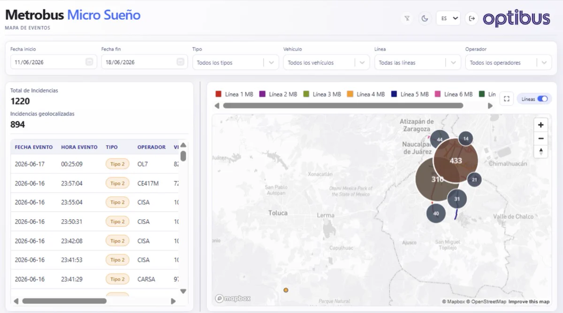The image size is (563, 313).
Task: Click table scroll right arrow
Action: (x=173, y=301)
